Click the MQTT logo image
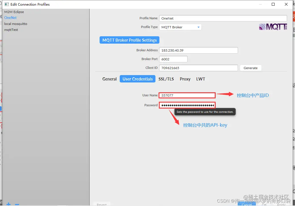The width and height of the screenshot is (295, 206). [273, 27]
